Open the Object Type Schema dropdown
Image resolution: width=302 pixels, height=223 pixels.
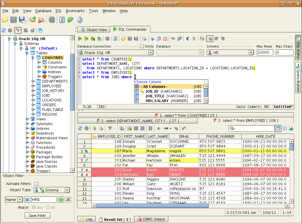[x=67, y=190]
